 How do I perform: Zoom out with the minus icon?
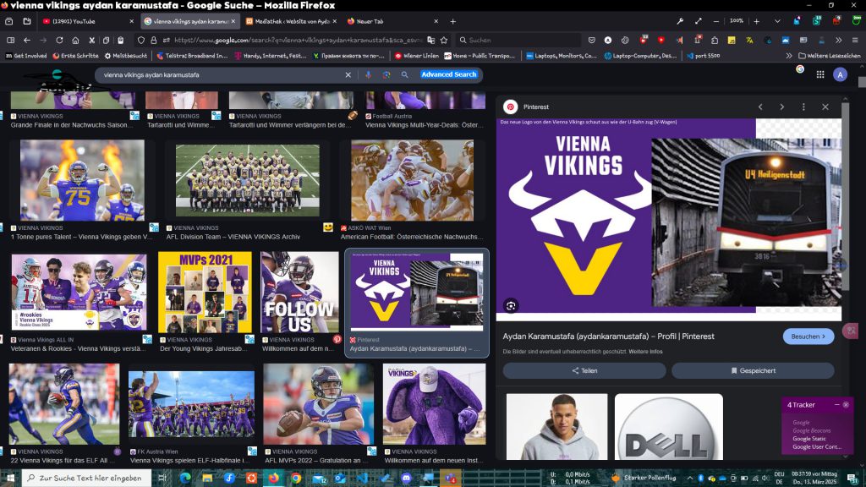716,21
